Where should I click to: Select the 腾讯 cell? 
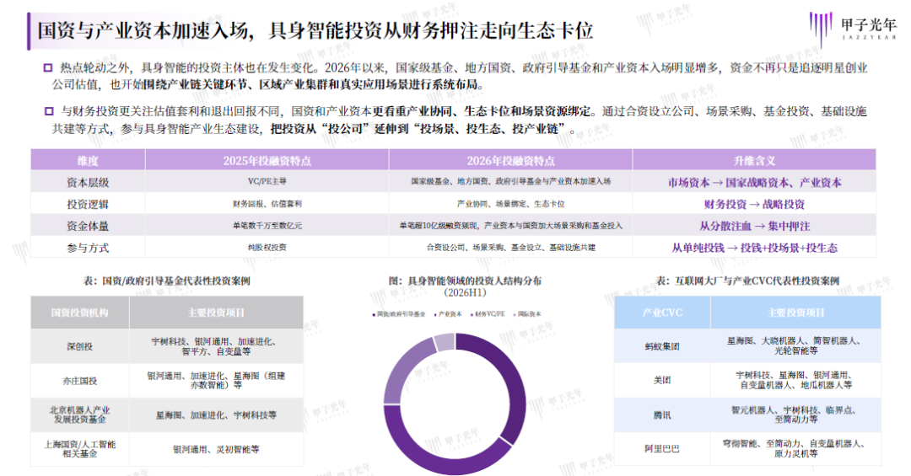[x=662, y=414]
